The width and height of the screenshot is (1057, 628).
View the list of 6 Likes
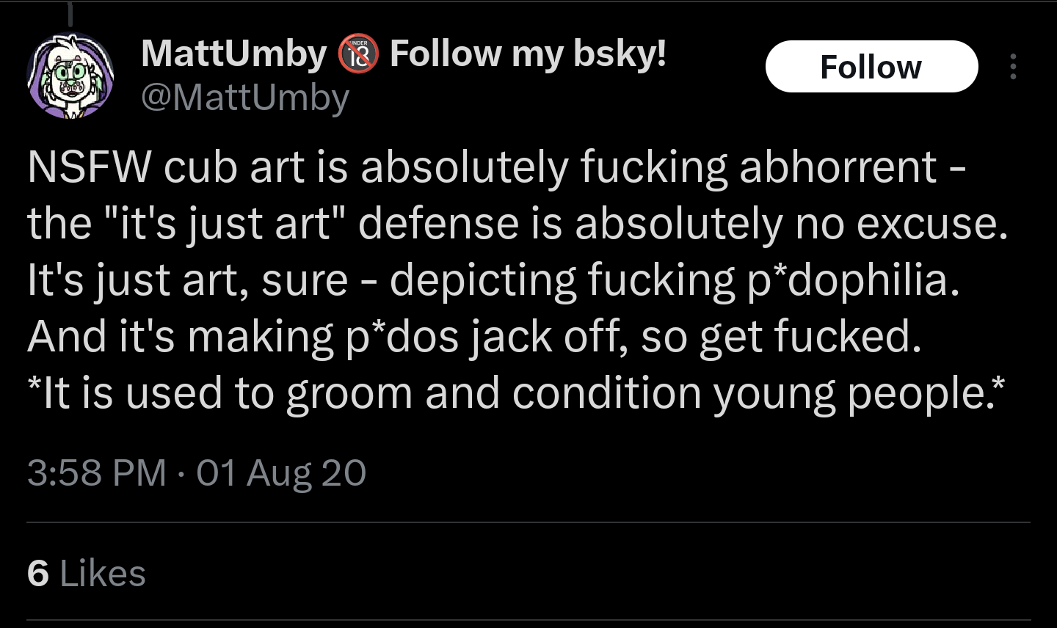[x=87, y=573]
